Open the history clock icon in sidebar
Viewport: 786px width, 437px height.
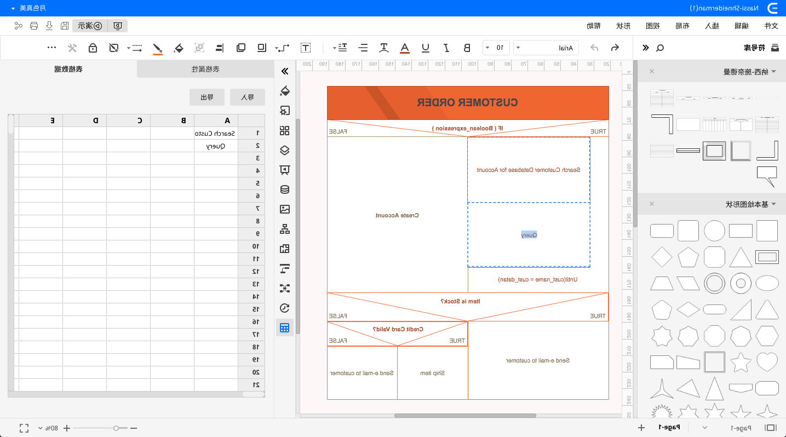284,308
